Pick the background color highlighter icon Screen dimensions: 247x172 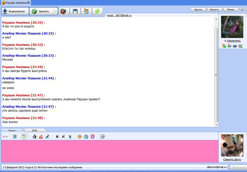click(x=47, y=137)
